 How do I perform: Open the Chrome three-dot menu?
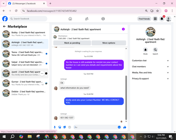pyautogui.click(x=172, y=11)
